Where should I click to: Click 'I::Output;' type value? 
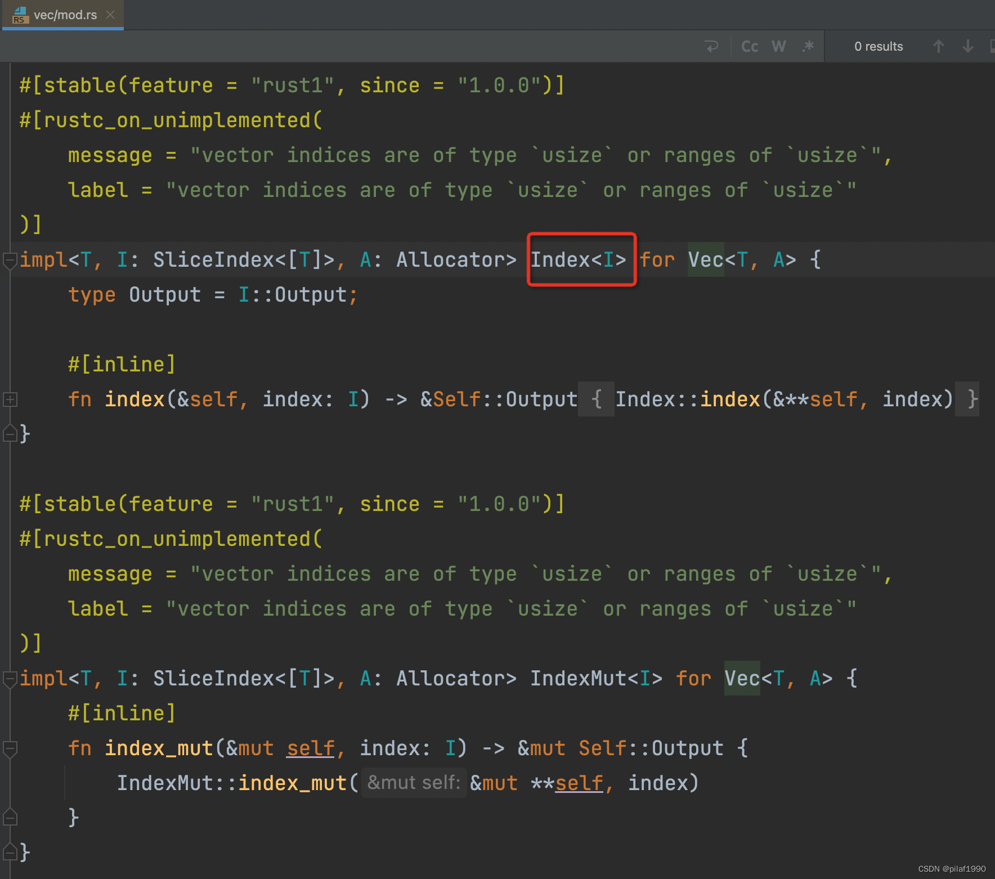(x=298, y=295)
